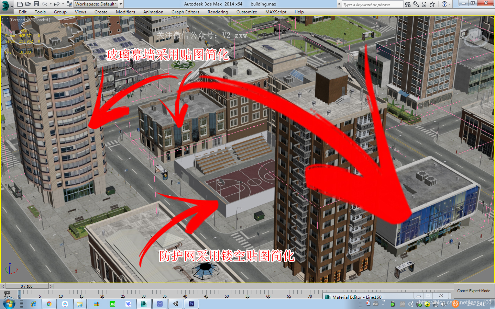The image size is (495, 309).
Task: Open the Tools menu
Action: coord(40,12)
